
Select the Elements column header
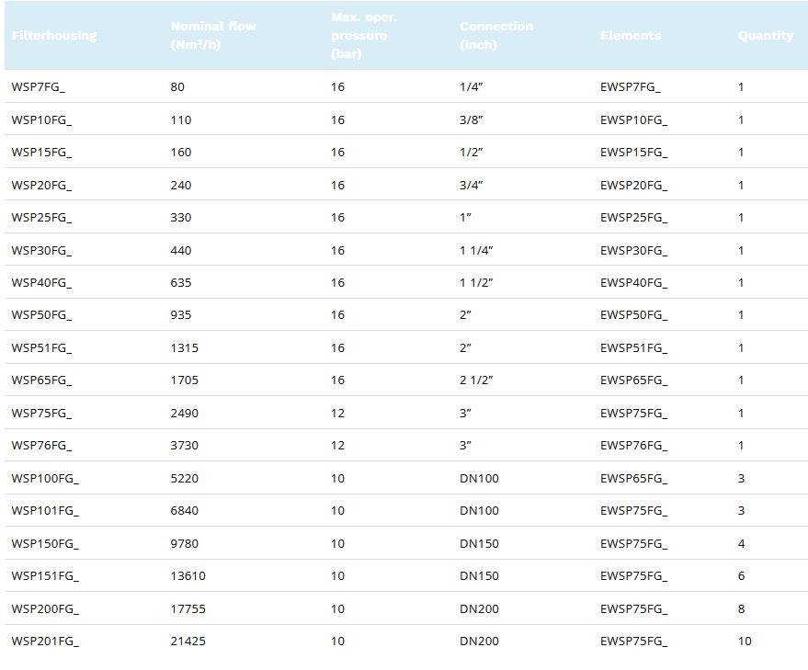point(631,36)
